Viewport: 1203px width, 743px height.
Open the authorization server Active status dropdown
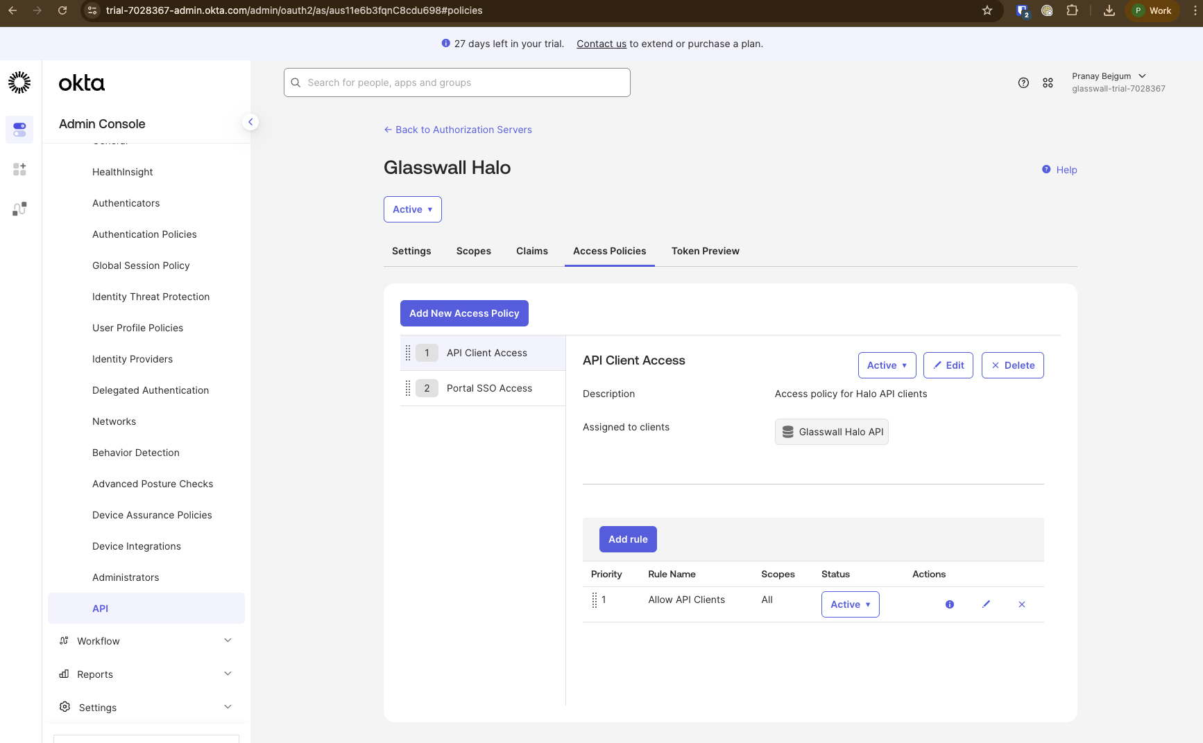point(413,209)
